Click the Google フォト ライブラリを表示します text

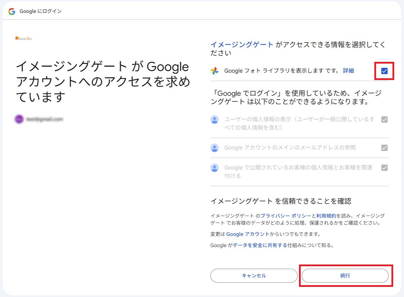click(x=281, y=71)
